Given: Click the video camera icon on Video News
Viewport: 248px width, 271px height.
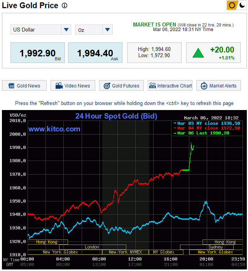Looking at the screenshot, I should (x=59, y=86).
